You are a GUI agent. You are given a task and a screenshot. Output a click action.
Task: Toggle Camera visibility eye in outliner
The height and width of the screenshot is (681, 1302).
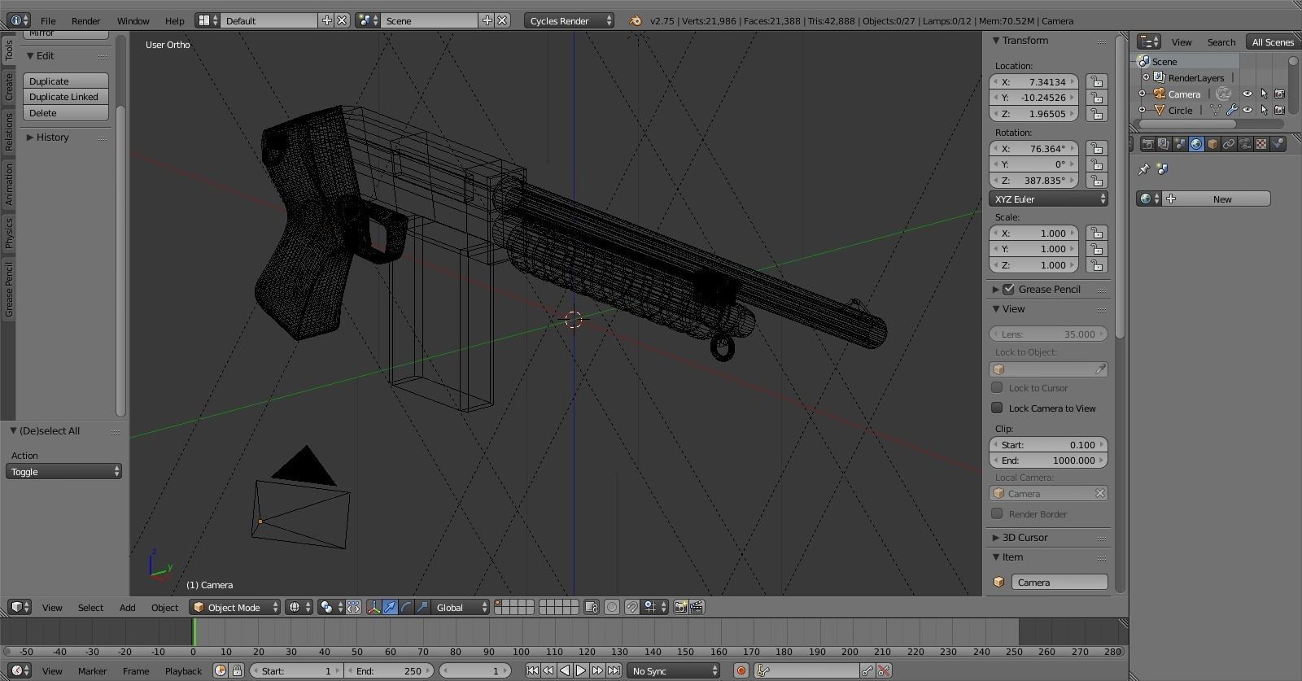coord(1247,94)
